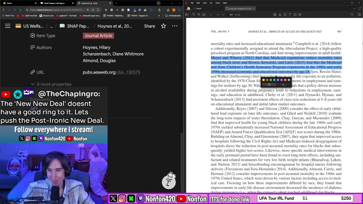Open Zotero View menu
The height and width of the screenshot is (204, 363).
click(204, 3)
